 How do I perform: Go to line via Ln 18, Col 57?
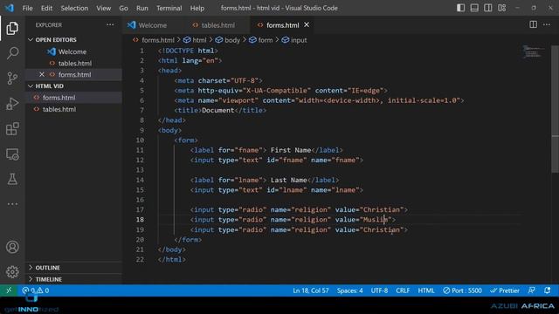(311, 290)
